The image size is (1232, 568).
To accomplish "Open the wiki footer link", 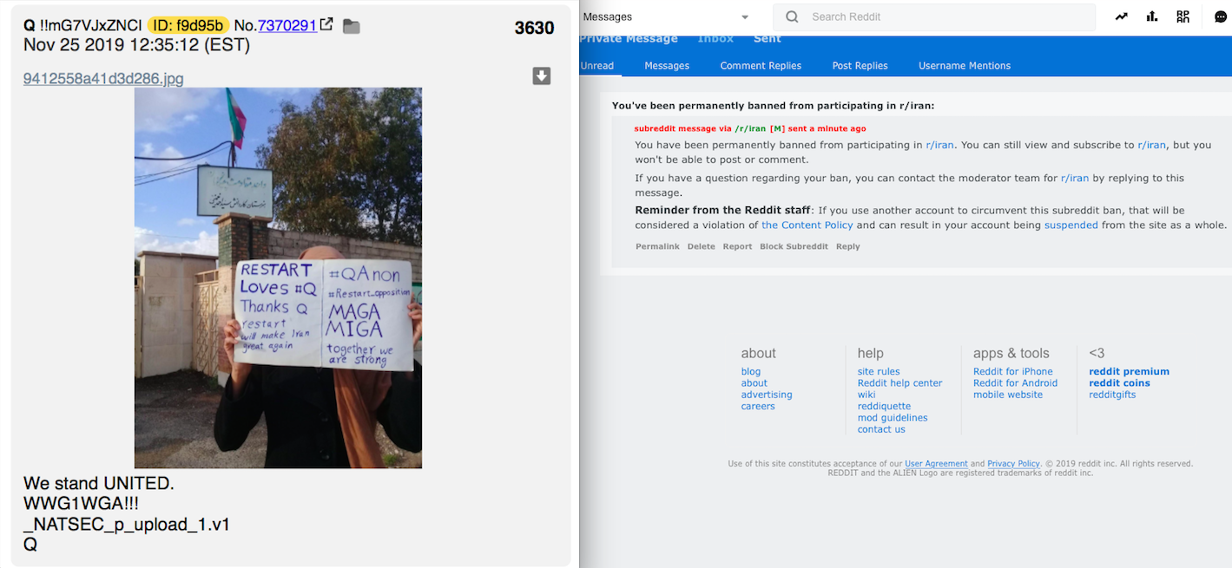I will tap(866, 395).
